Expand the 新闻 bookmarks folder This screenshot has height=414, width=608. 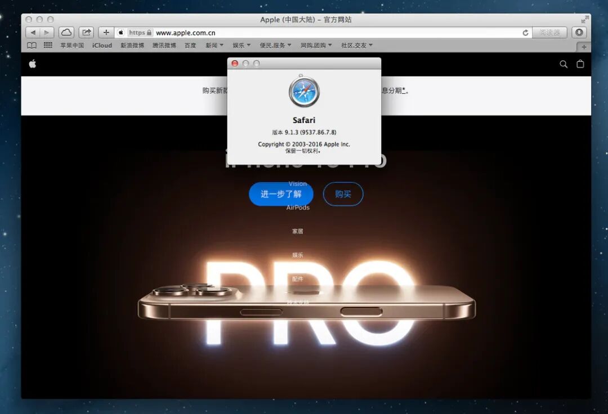(x=214, y=46)
